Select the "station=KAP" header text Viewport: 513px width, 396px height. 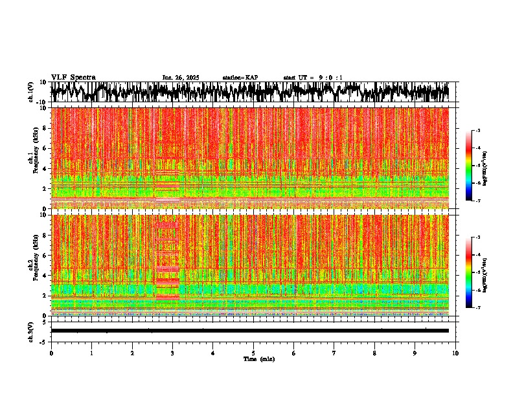click(240, 78)
